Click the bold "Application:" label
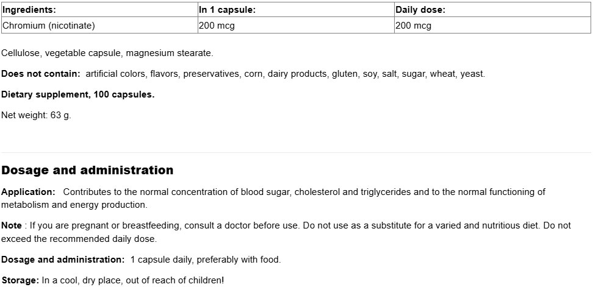 coord(28,192)
